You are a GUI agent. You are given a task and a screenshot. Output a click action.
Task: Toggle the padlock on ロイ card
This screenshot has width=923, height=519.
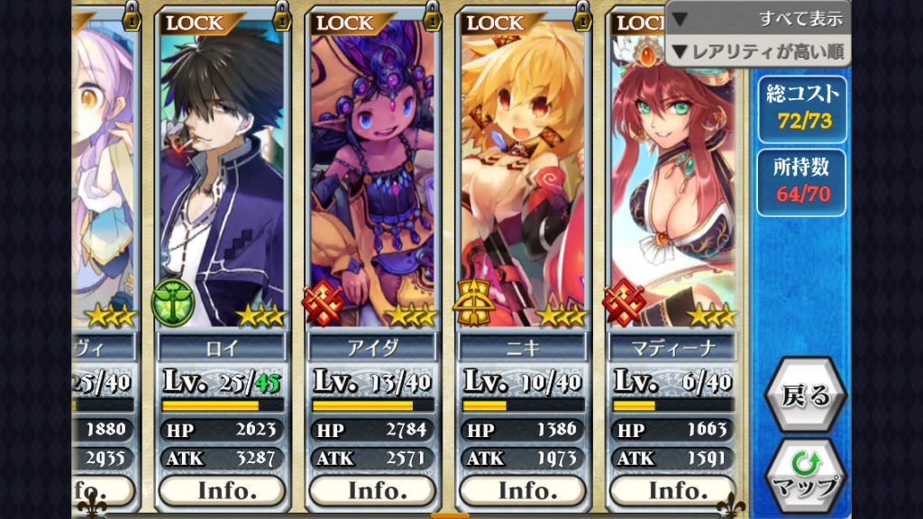(282, 16)
